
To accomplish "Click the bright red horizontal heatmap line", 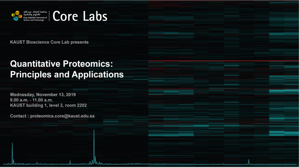I will tap(222, 61).
